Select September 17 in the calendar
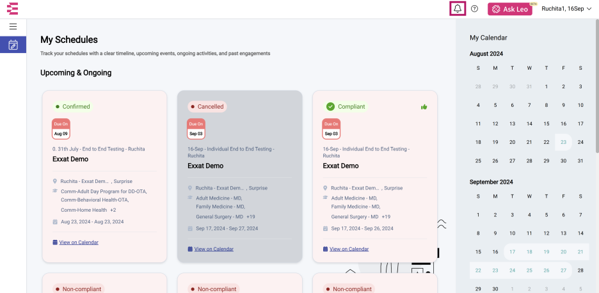The height and width of the screenshot is (293, 599). 512,252
